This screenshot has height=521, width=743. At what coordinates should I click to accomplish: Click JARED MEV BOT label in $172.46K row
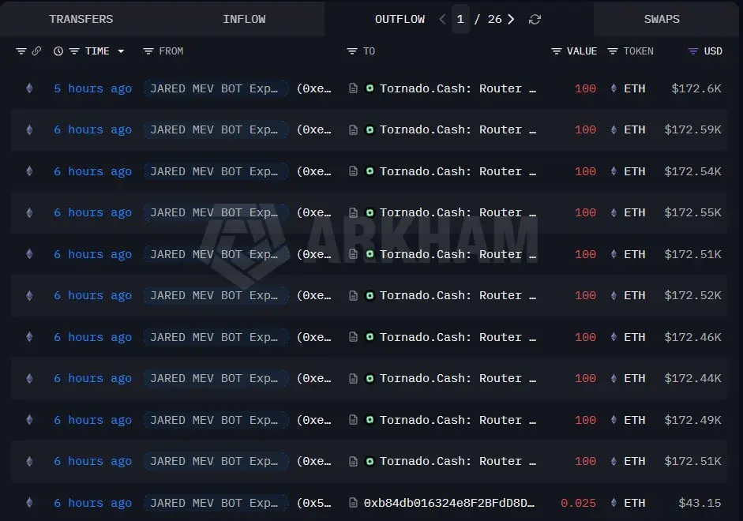tap(216, 337)
